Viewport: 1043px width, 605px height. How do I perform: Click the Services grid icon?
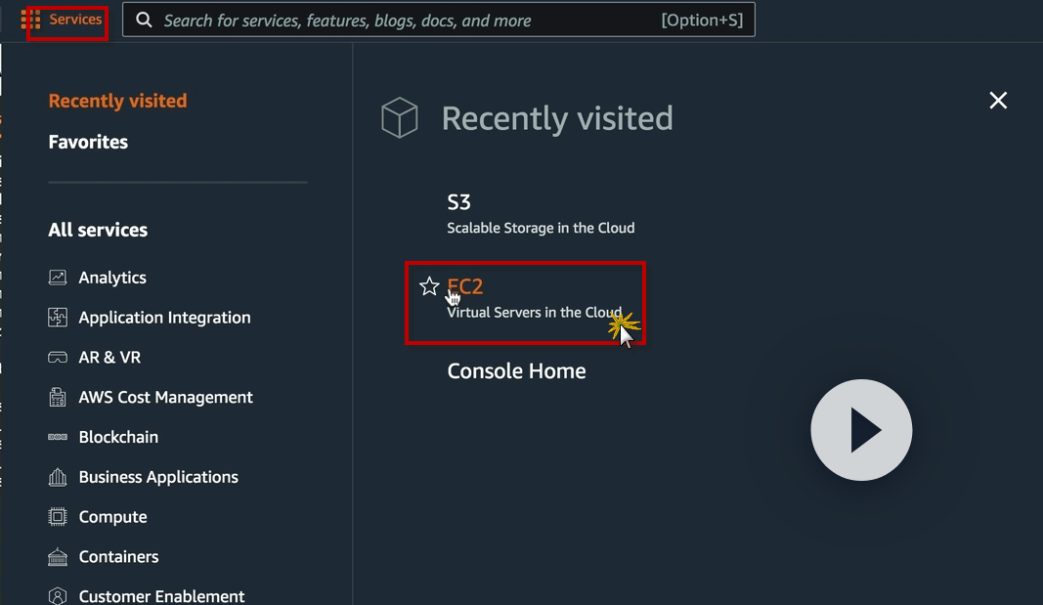30,20
